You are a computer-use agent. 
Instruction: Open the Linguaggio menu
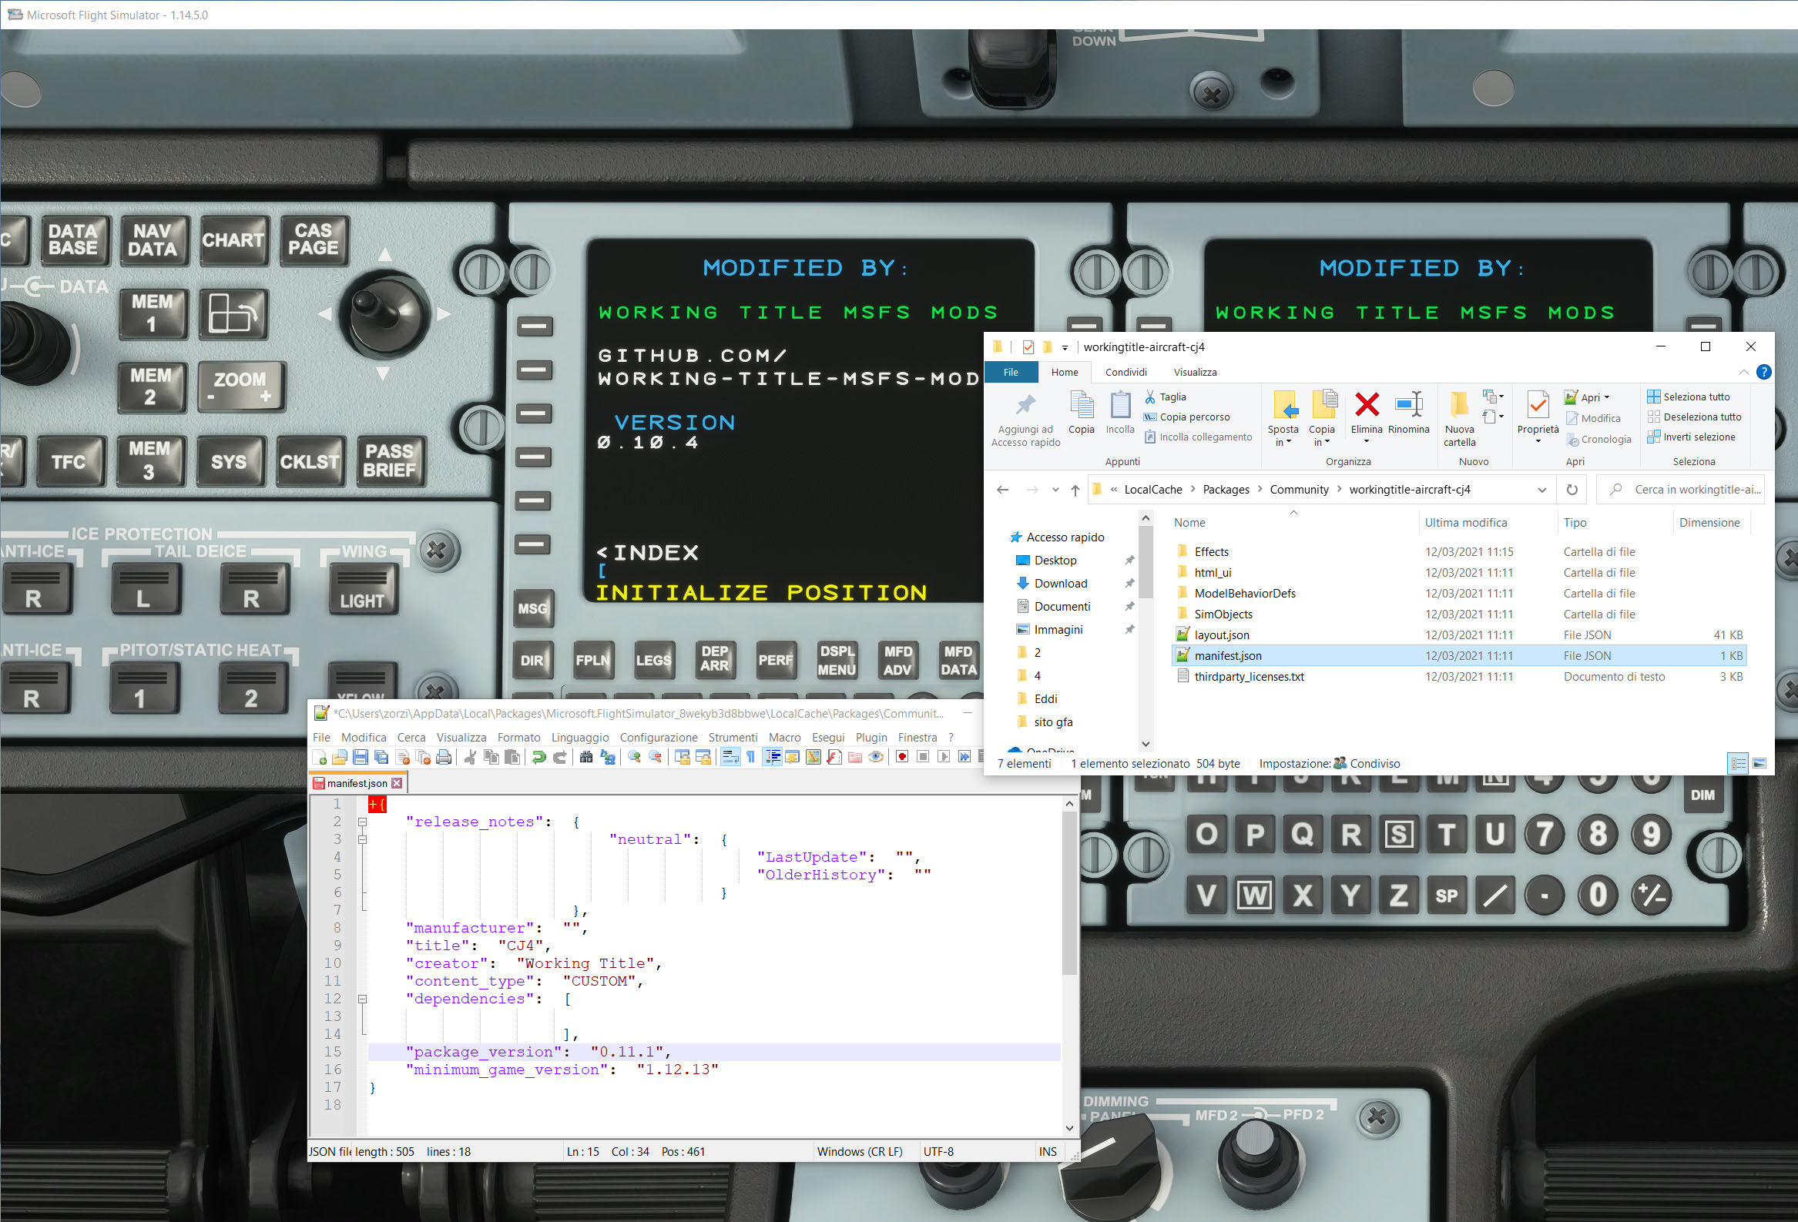coord(579,737)
